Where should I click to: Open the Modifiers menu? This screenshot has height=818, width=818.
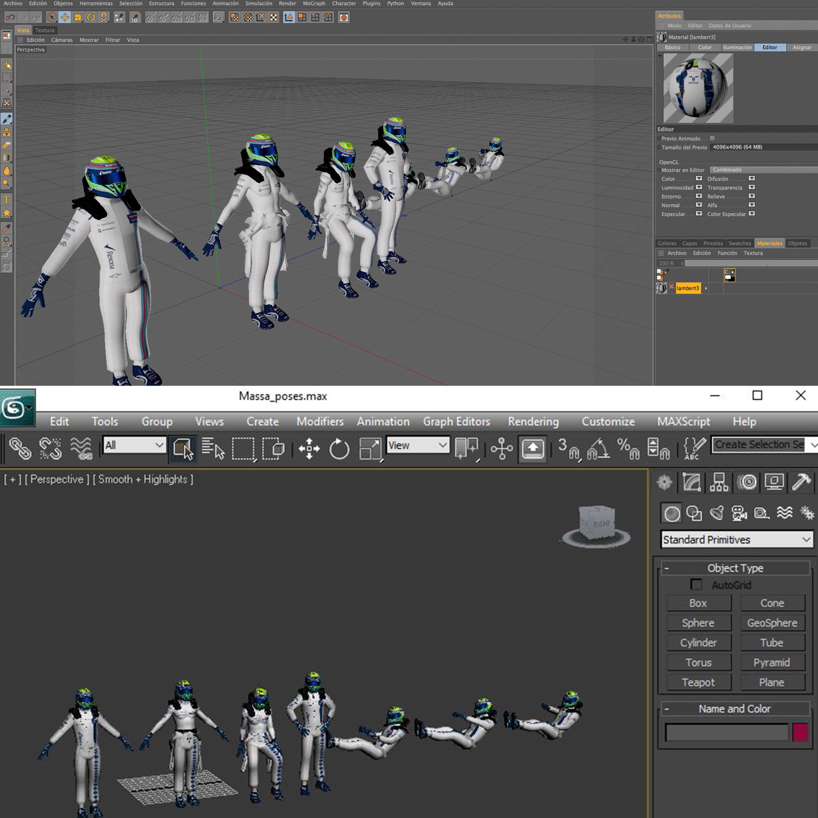[x=320, y=421]
